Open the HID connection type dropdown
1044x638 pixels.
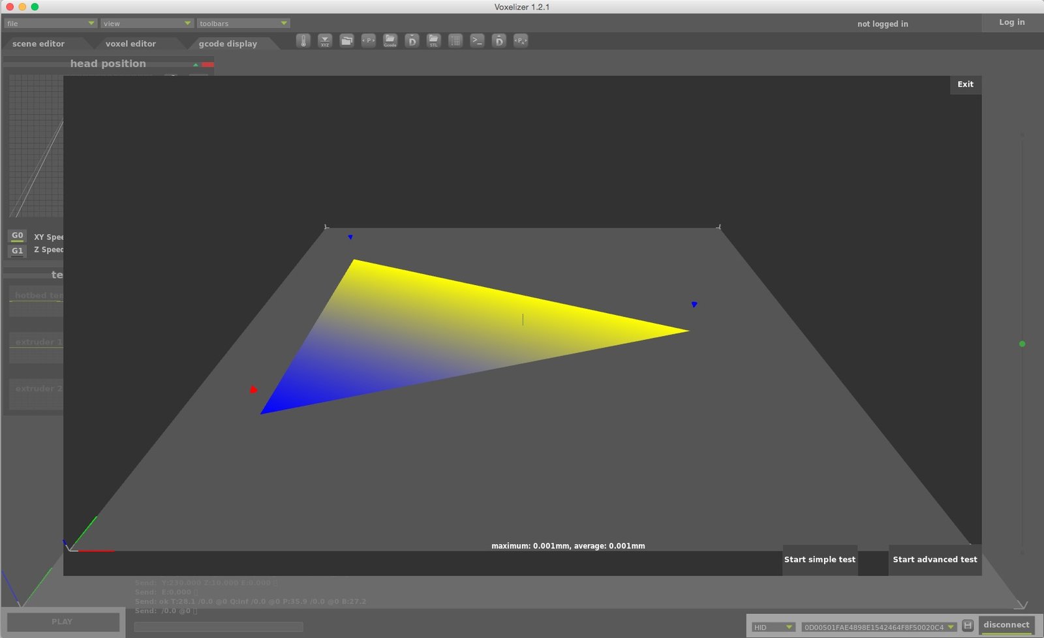click(x=773, y=627)
